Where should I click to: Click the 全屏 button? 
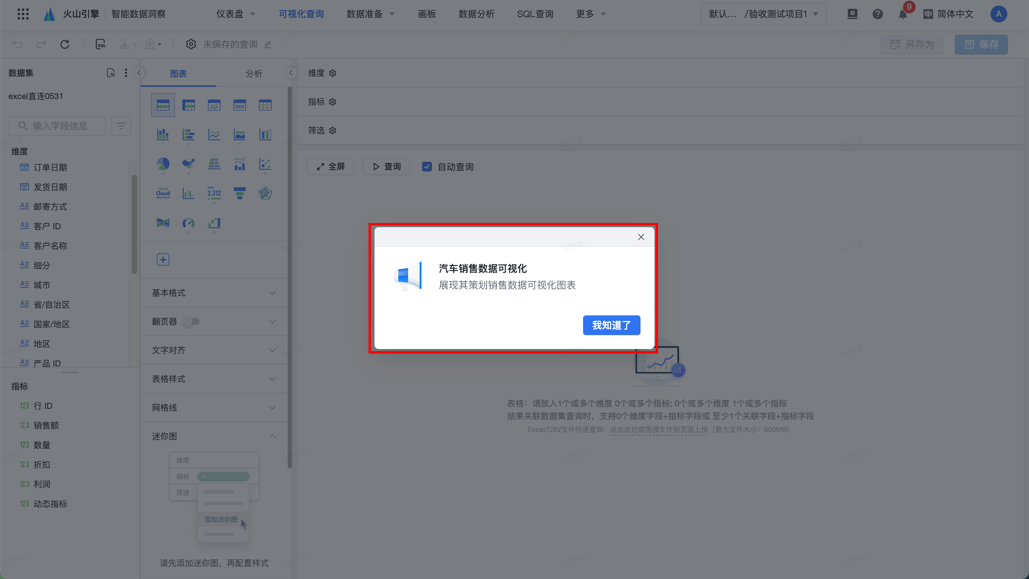330,167
